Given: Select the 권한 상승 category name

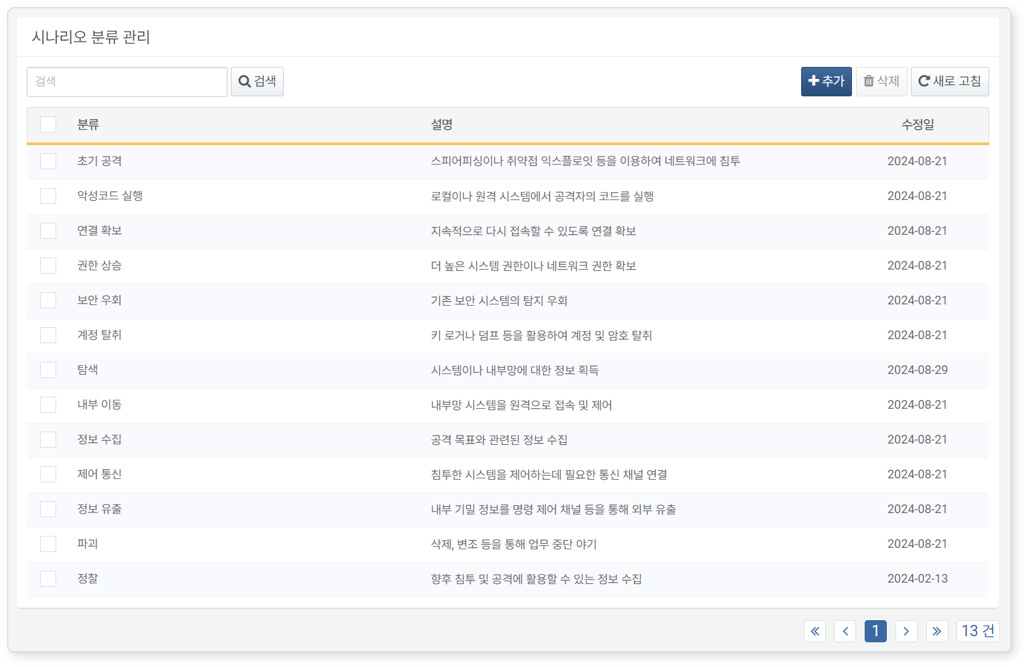Looking at the screenshot, I should [99, 266].
